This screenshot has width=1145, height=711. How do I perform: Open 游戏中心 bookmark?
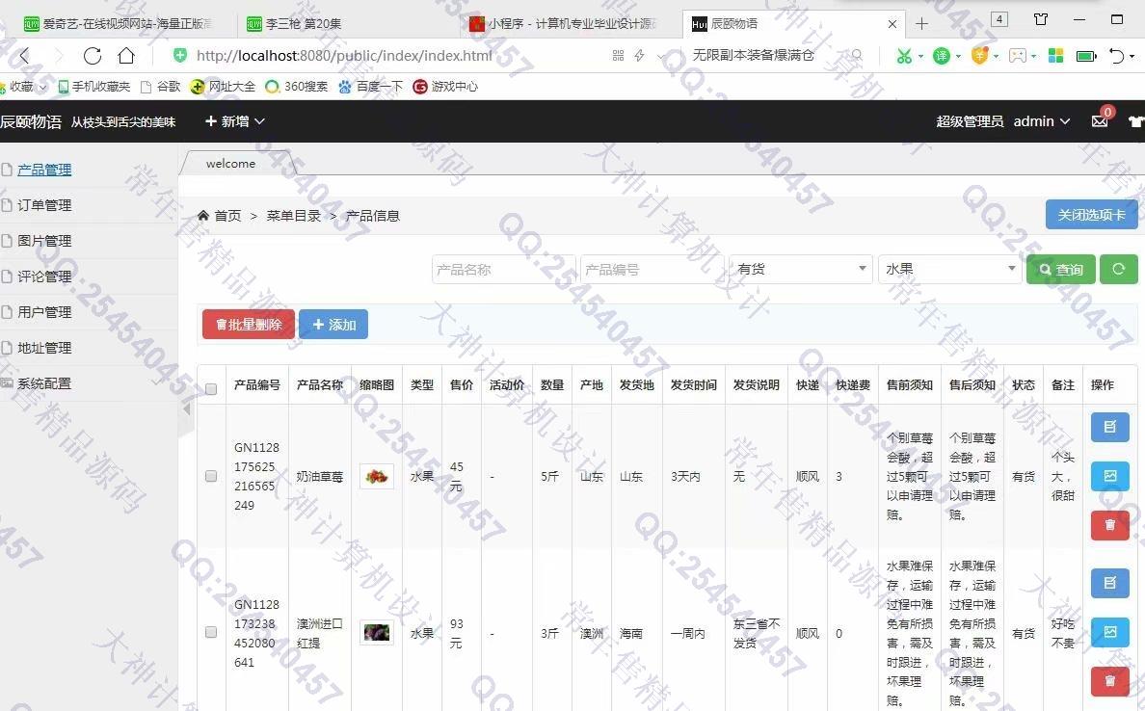(445, 87)
